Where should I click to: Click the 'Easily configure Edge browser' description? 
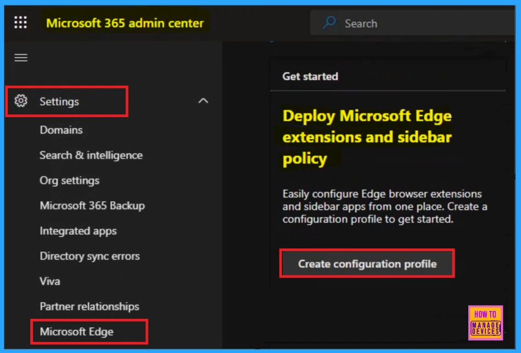pyautogui.click(x=385, y=206)
